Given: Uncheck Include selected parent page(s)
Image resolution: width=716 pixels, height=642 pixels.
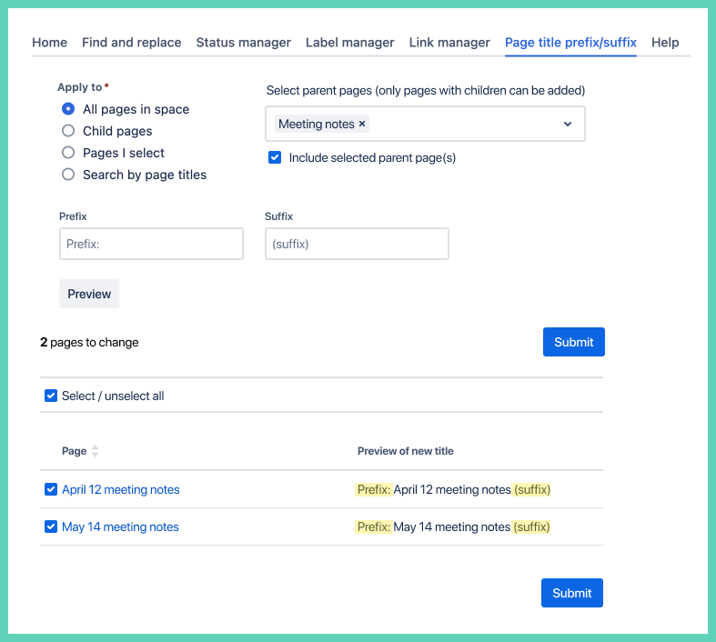Looking at the screenshot, I should pos(275,157).
